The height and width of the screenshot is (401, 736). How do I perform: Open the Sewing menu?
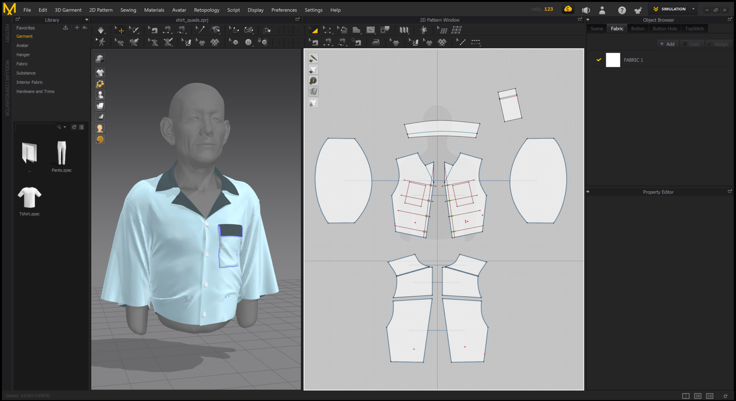(x=128, y=10)
